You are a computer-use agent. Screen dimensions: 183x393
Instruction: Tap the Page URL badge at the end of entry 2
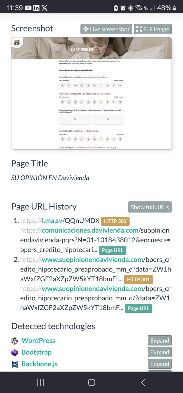139,308
